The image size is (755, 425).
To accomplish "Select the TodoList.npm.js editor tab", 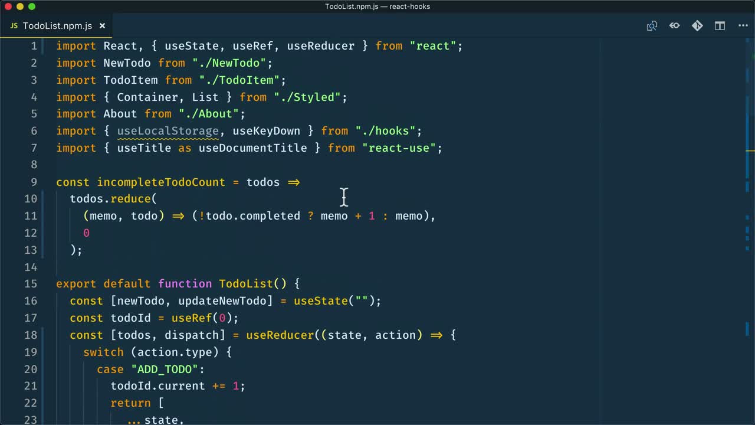I will [57, 26].
